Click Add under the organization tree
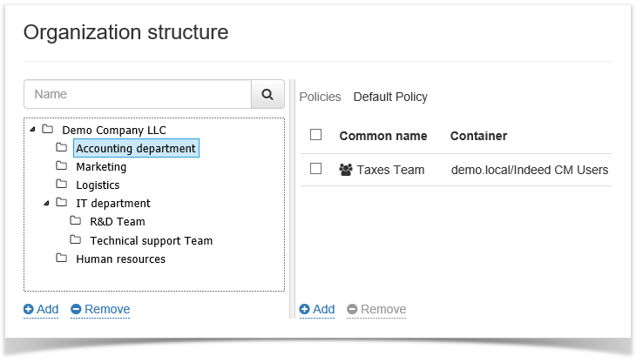The image size is (643, 363). click(41, 309)
